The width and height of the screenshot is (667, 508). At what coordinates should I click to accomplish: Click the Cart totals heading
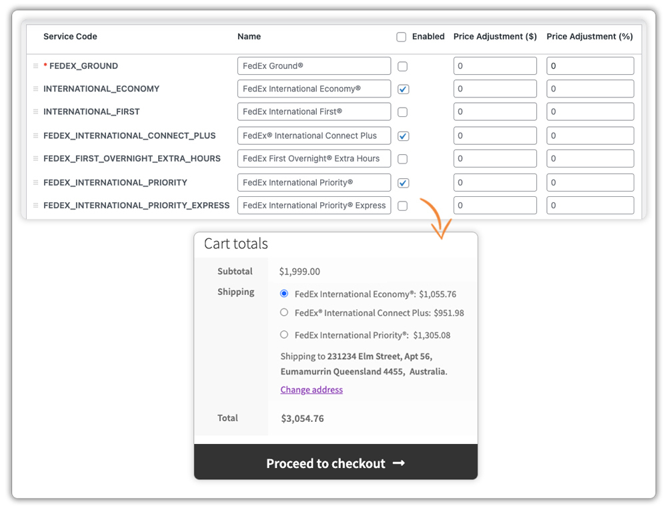236,244
